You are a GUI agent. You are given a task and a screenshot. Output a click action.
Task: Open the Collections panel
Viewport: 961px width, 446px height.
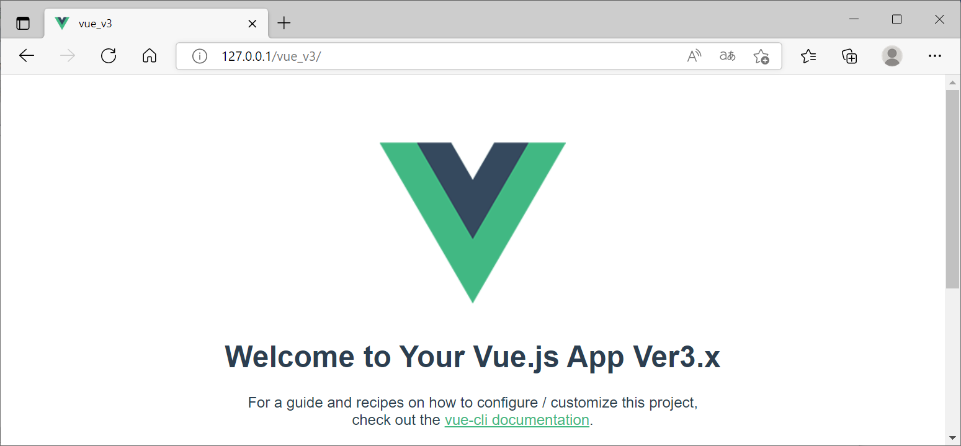[x=849, y=56]
